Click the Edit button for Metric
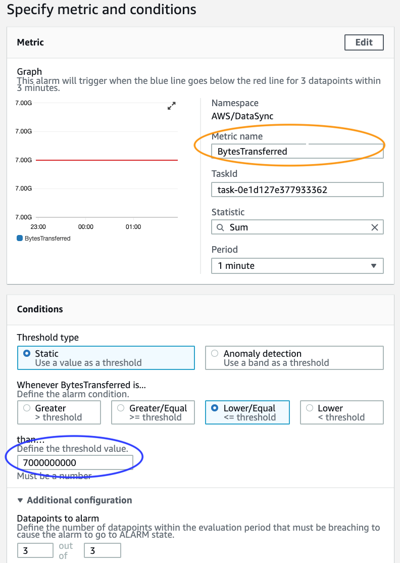This screenshot has height=563, width=400. pos(364,42)
